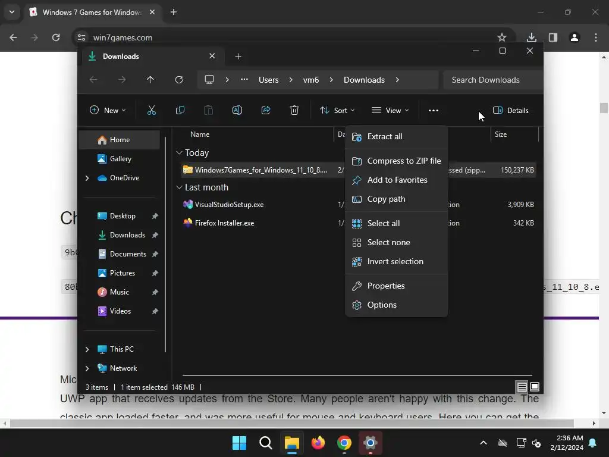Toggle Chrome's side panel icon
Image resolution: width=609 pixels, height=457 pixels.
pos(553,37)
